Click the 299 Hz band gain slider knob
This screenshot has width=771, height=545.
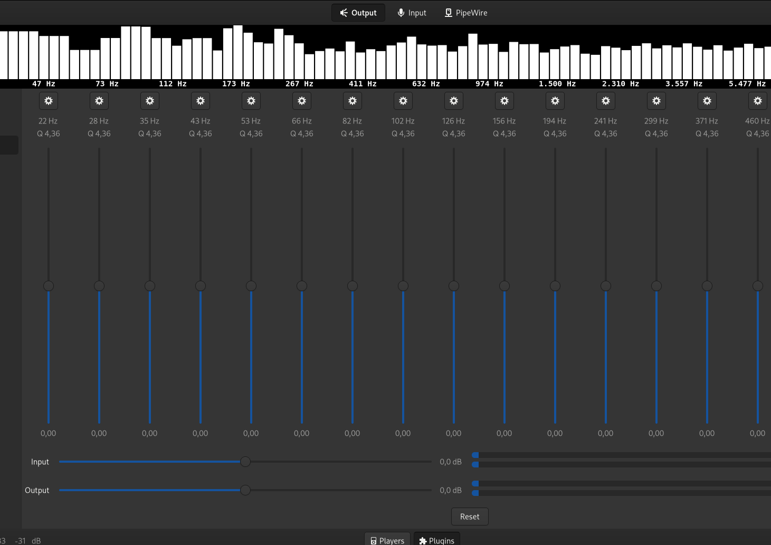(x=656, y=286)
